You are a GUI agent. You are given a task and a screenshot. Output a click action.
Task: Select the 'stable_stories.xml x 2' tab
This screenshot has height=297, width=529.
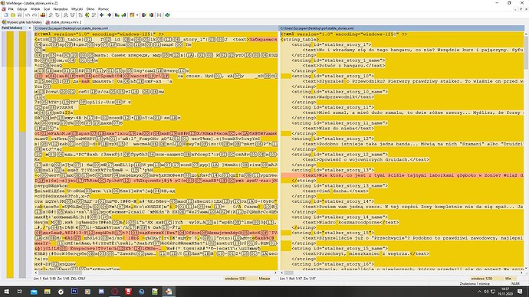(x=64, y=22)
